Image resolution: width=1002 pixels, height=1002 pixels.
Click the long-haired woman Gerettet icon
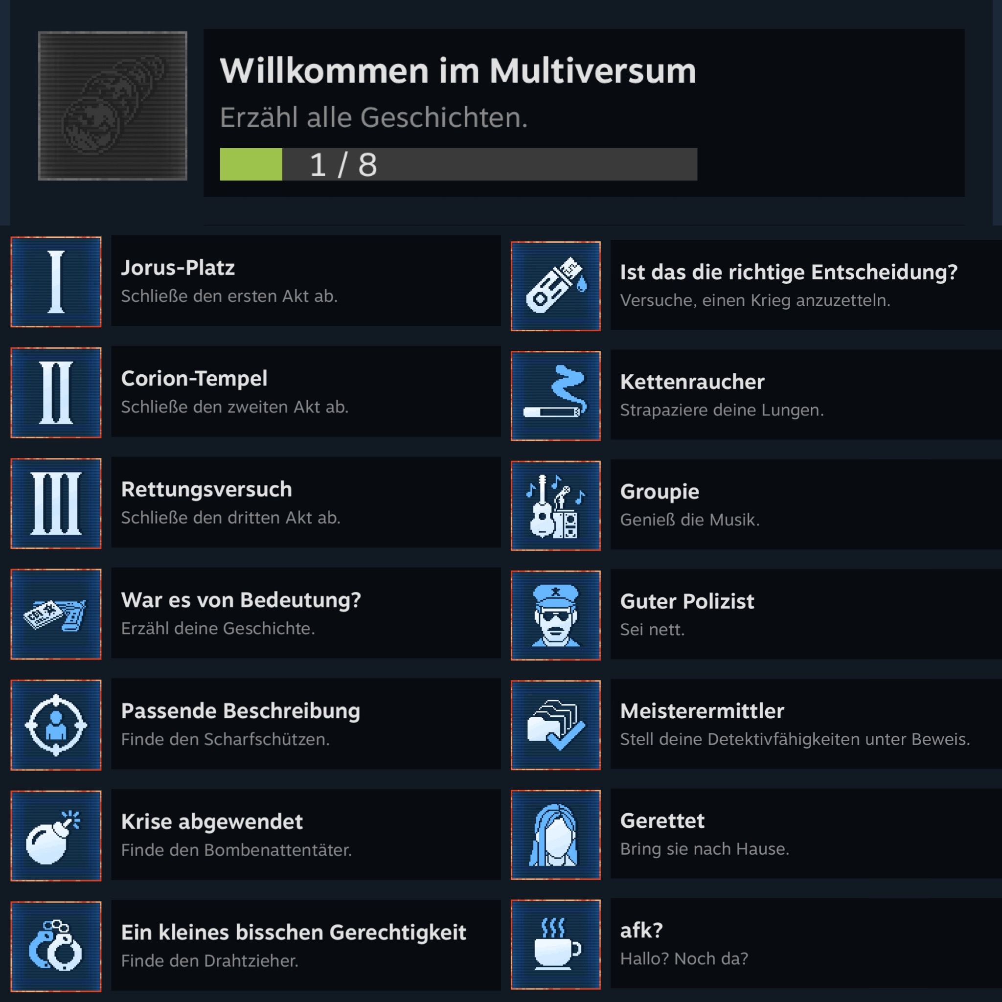(555, 835)
